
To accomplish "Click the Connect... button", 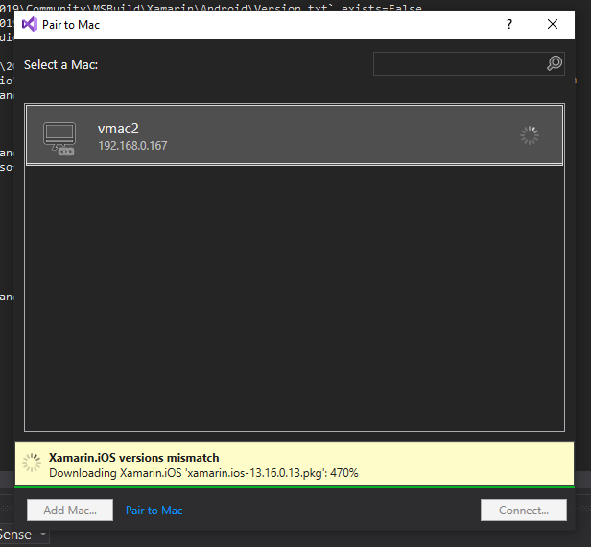I will coord(524,511).
